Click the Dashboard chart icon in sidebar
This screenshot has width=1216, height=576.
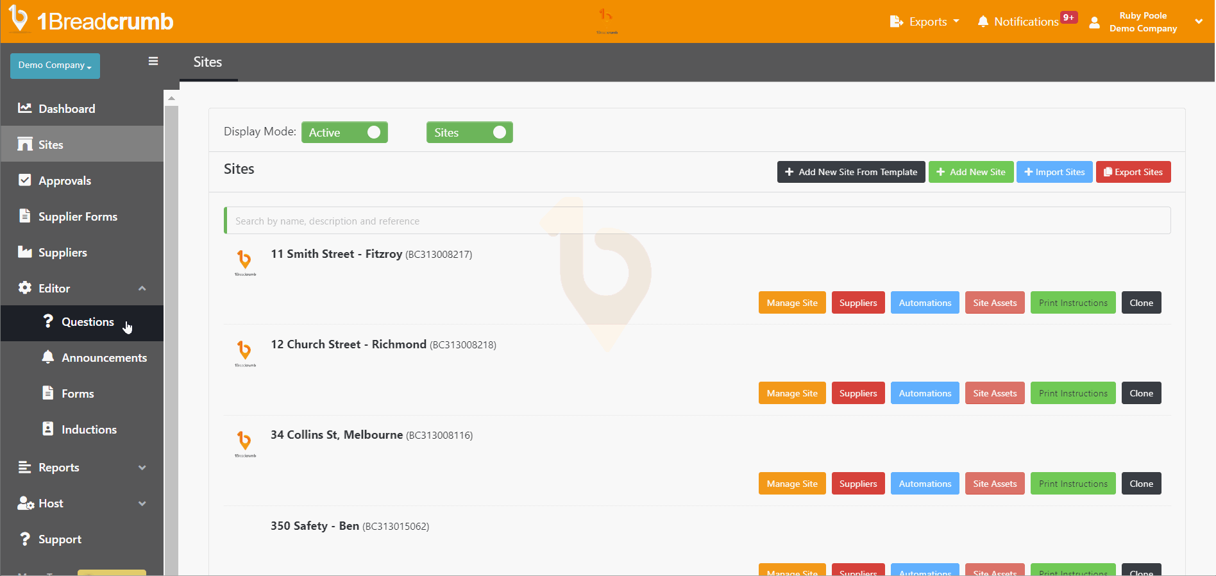point(25,108)
